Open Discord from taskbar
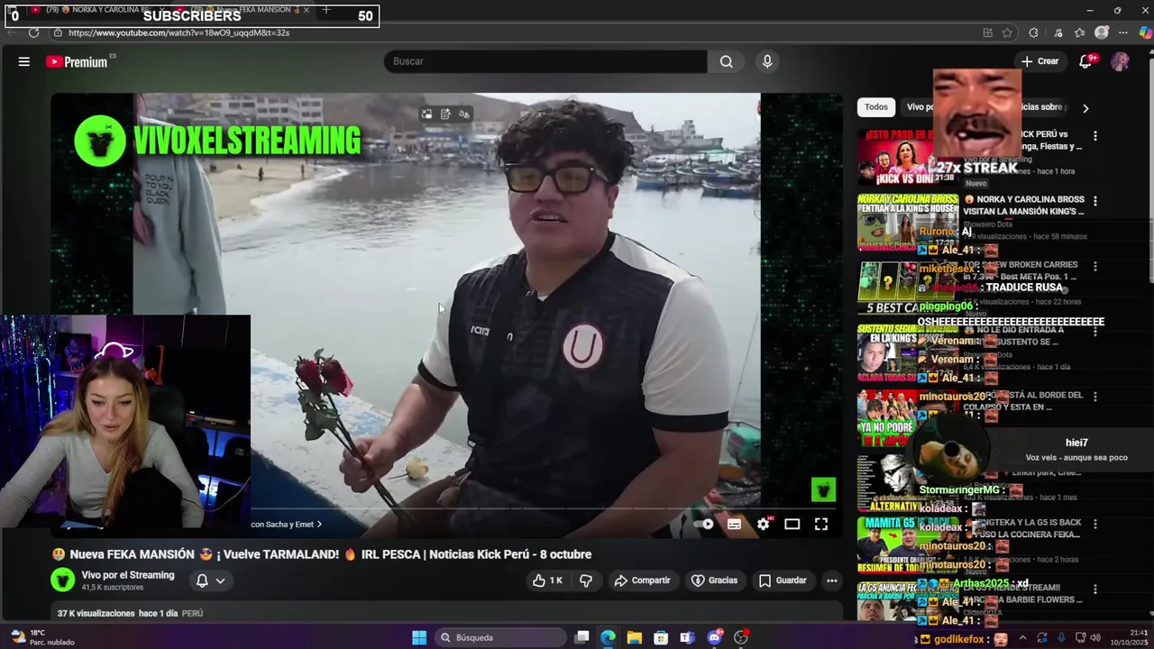Image resolution: width=1154 pixels, height=649 pixels. point(715,637)
